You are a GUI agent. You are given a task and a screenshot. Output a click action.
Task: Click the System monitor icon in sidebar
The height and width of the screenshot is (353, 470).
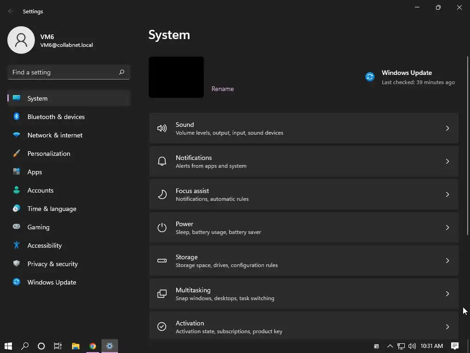click(17, 98)
